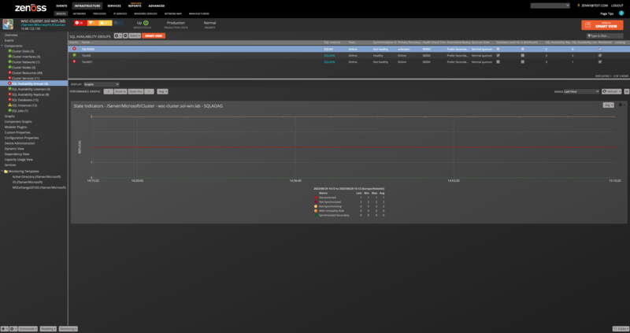Image resolution: width=630 pixels, height=333 pixels.
Task: Open the search dropdown in the top bar
Action: point(550,6)
